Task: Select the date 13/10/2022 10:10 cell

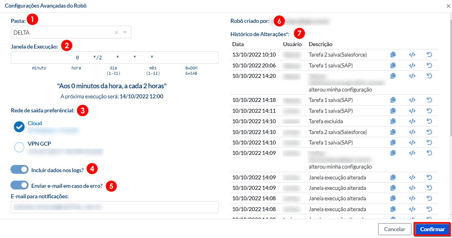Action: pyautogui.click(x=254, y=55)
